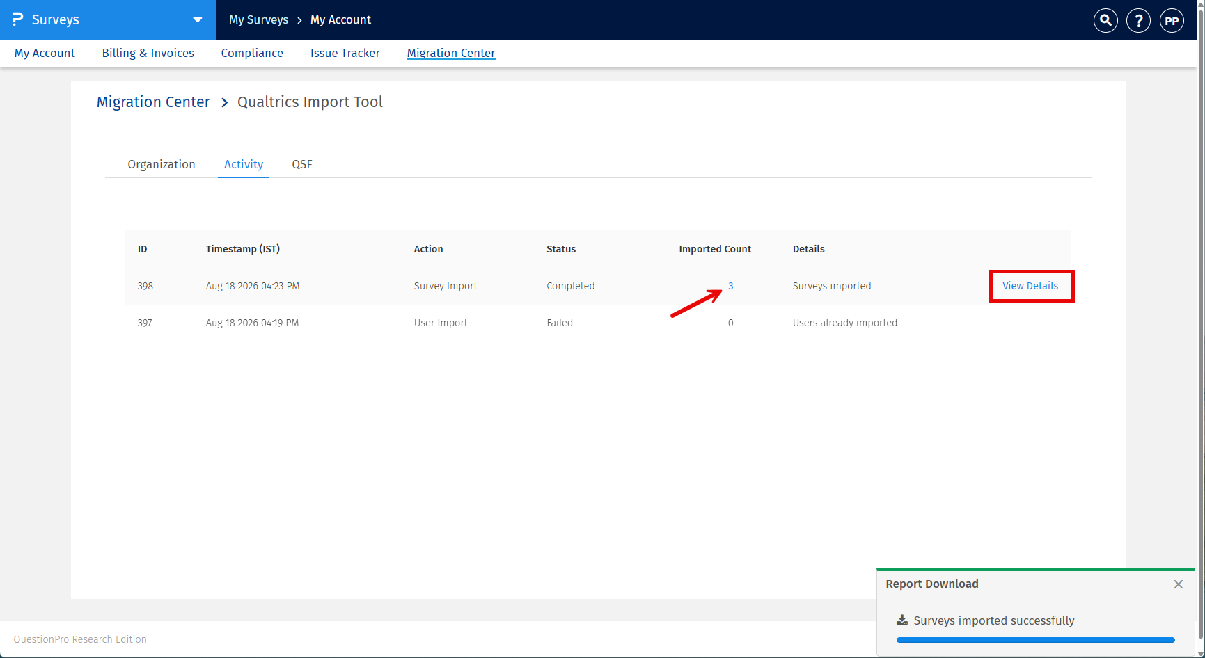The height and width of the screenshot is (658, 1205).
Task: Click the Report Download progress bar
Action: tap(1036, 640)
